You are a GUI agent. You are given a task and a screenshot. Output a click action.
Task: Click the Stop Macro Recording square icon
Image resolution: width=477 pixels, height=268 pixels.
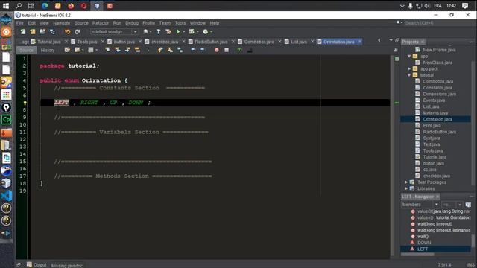227,50
